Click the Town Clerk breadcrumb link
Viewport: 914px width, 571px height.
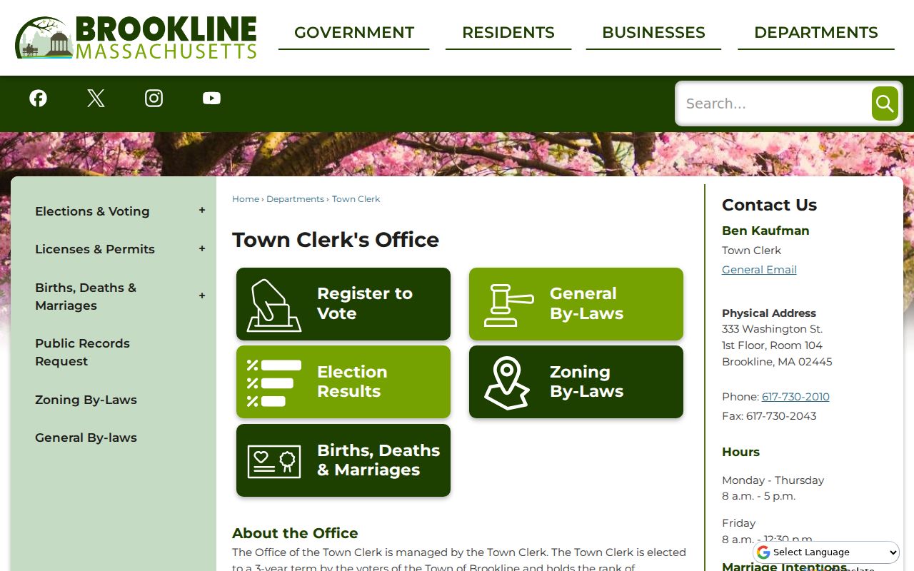[356, 199]
